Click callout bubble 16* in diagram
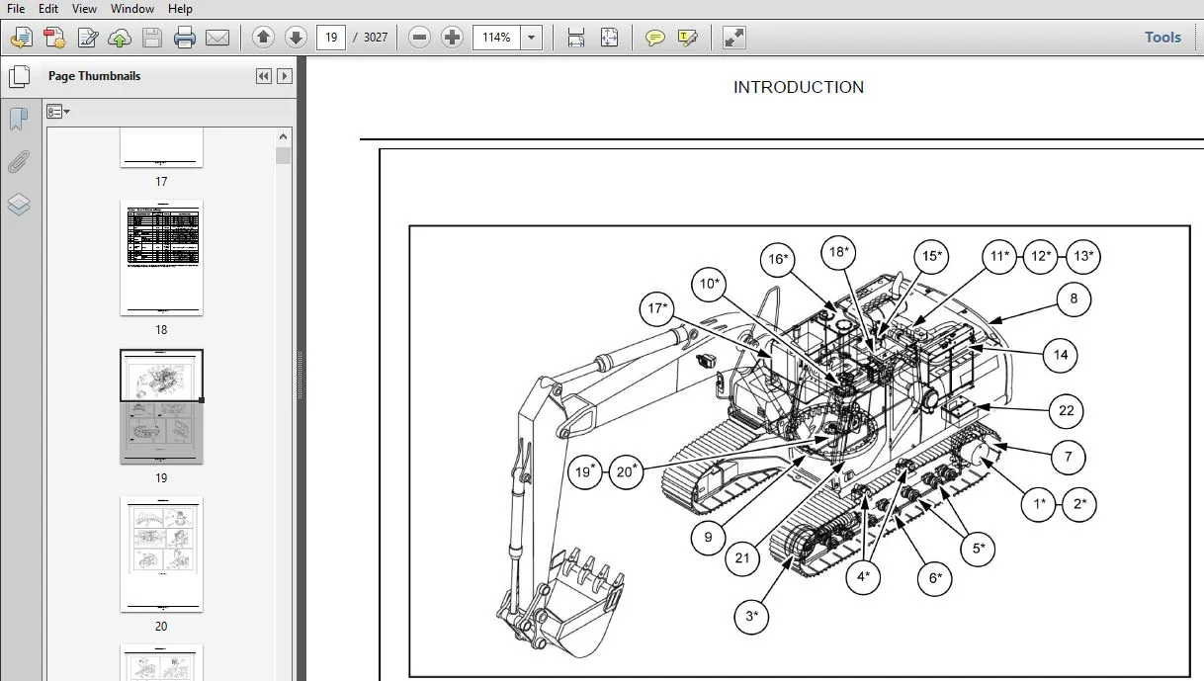 coord(778,260)
